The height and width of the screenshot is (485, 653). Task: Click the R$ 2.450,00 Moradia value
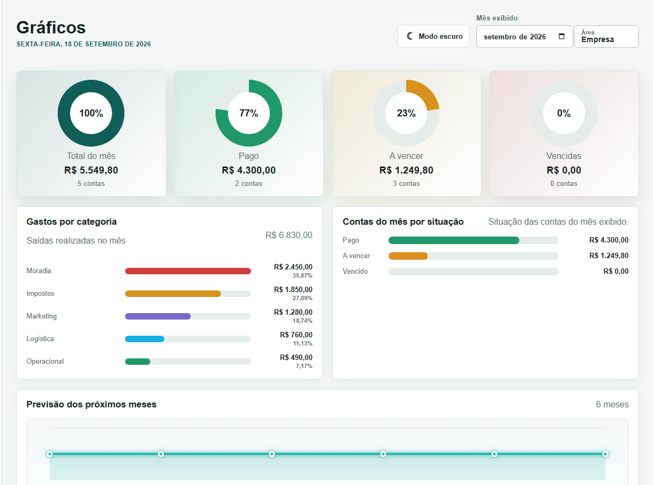pos(293,267)
